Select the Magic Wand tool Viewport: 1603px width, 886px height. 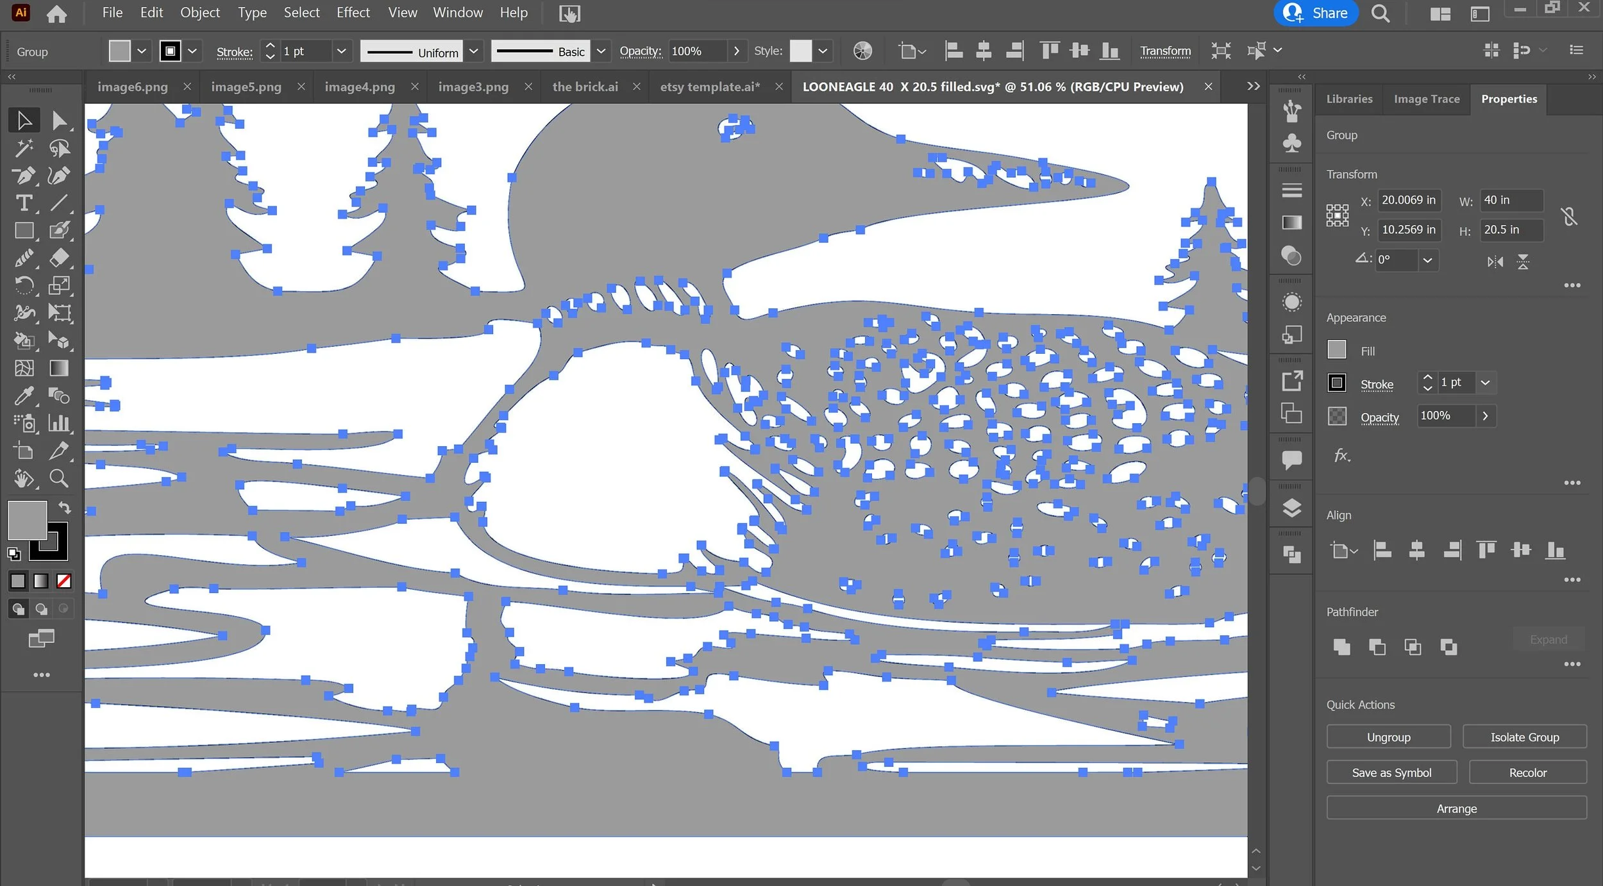pyautogui.click(x=24, y=148)
